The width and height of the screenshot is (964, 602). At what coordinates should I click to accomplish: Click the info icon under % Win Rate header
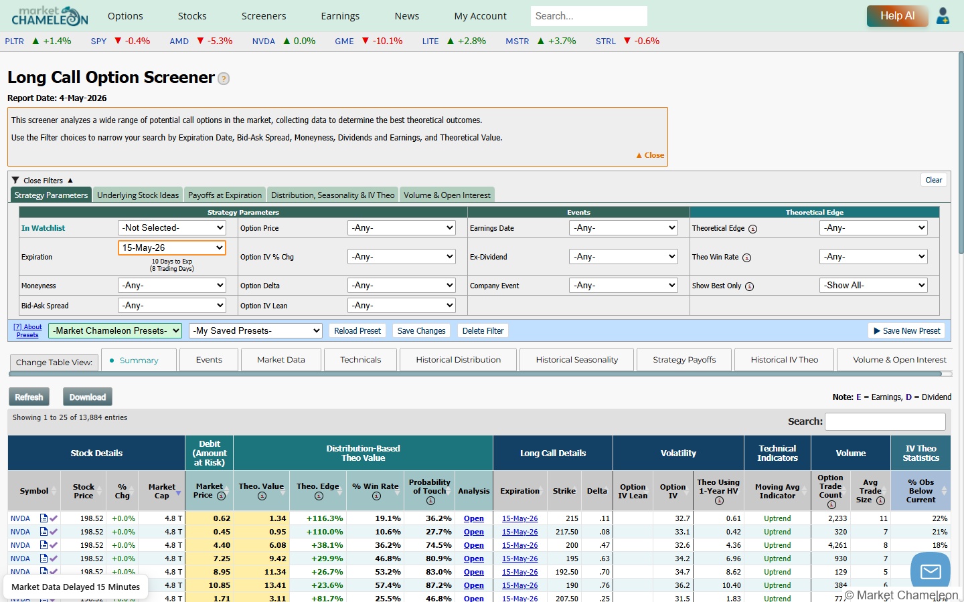pyautogui.click(x=376, y=496)
